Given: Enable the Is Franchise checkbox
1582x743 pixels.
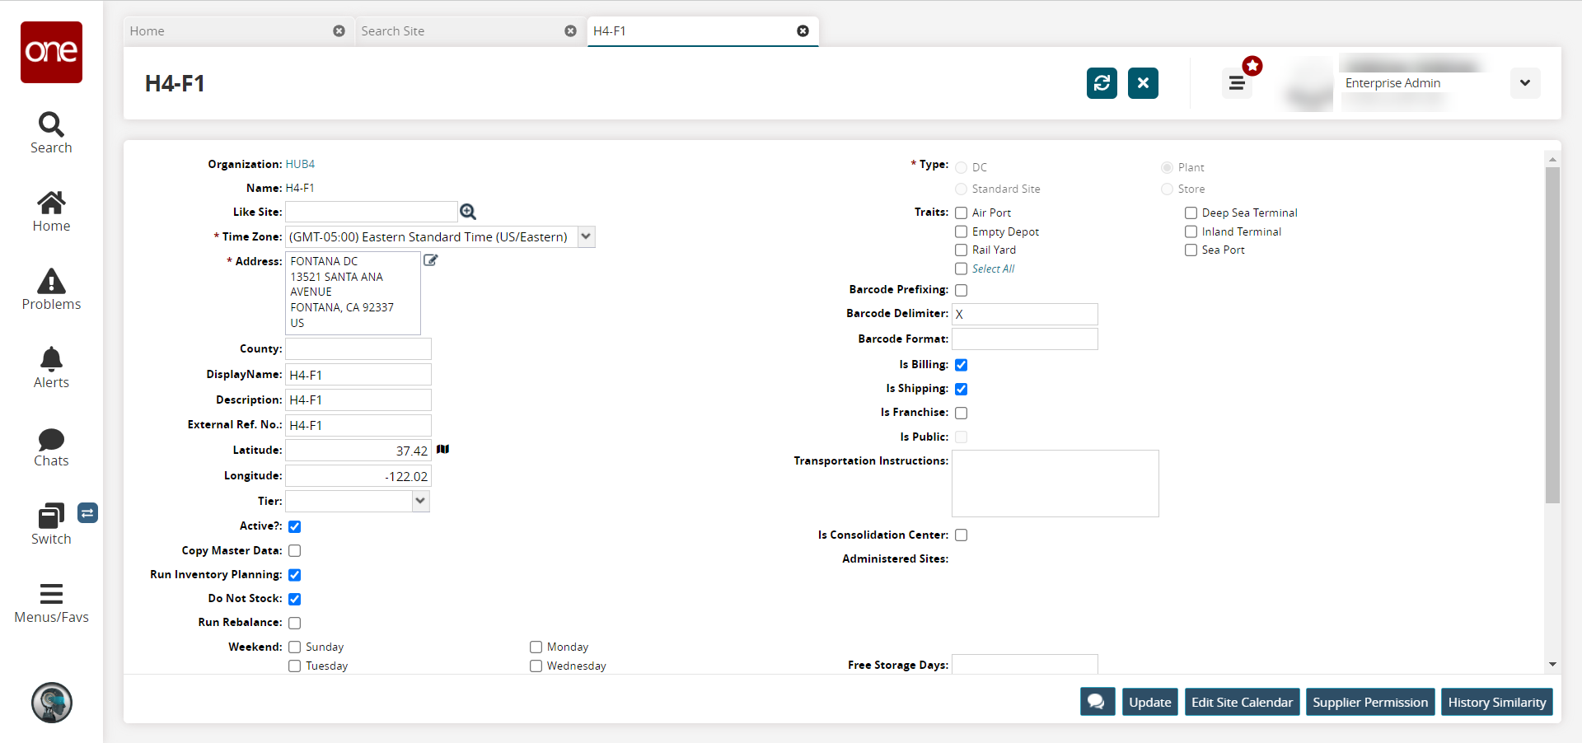Looking at the screenshot, I should (961, 413).
